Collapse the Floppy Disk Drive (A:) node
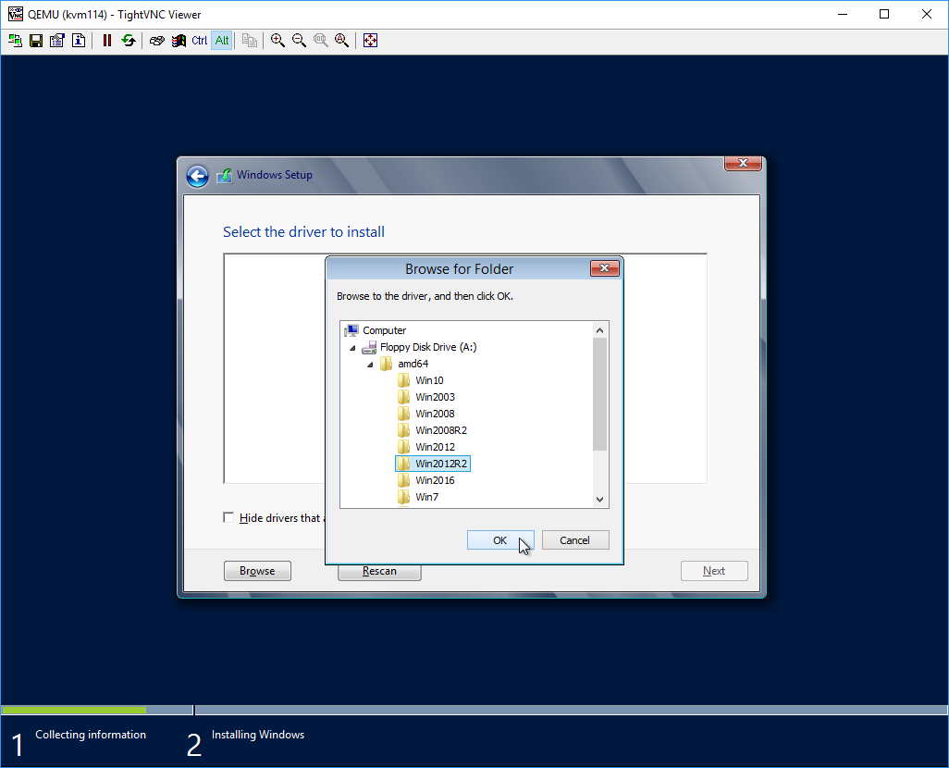Viewport: 949px width, 768px height. click(352, 348)
